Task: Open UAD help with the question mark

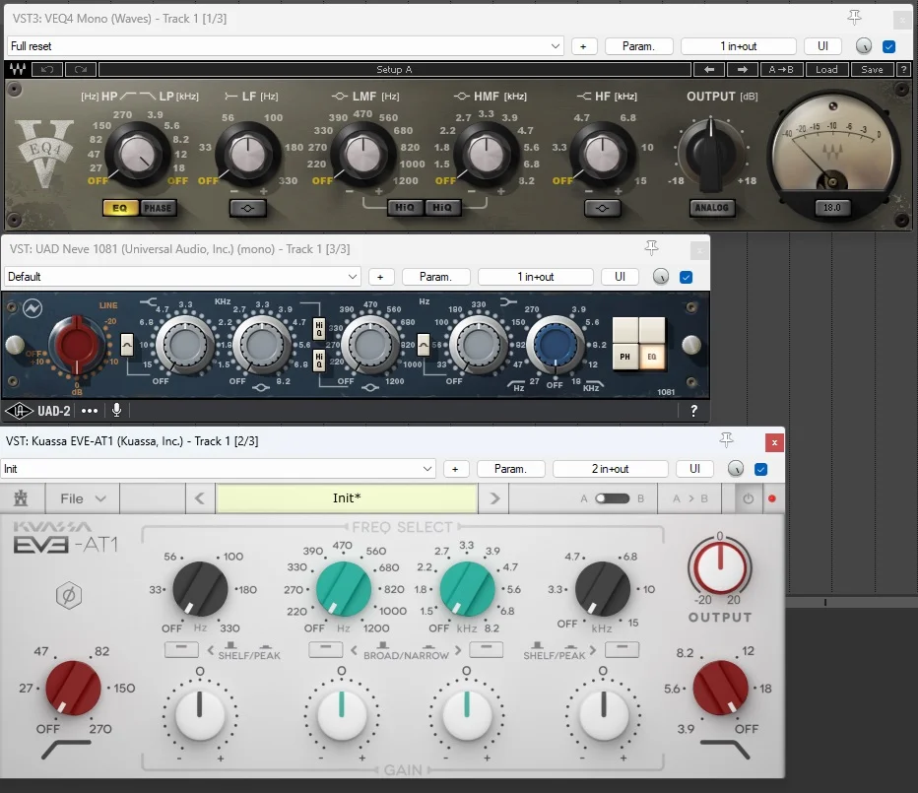Action: pos(693,411)
